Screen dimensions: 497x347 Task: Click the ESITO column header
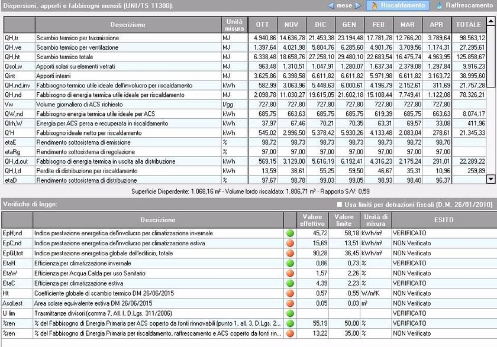click(444, 220)
